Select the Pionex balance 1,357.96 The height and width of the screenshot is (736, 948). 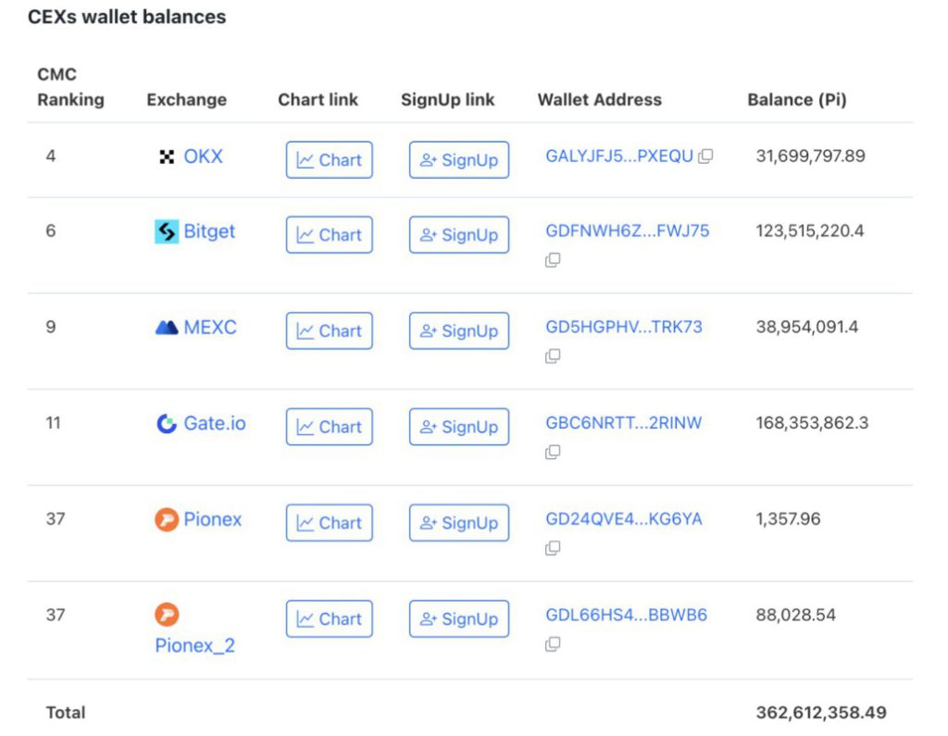point(789,518)
